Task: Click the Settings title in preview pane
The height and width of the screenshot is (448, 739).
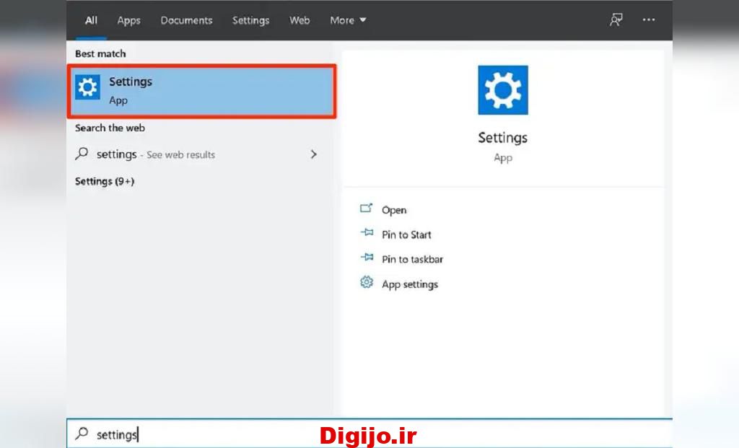Action: pyautogui.click(x=502, y=138)
